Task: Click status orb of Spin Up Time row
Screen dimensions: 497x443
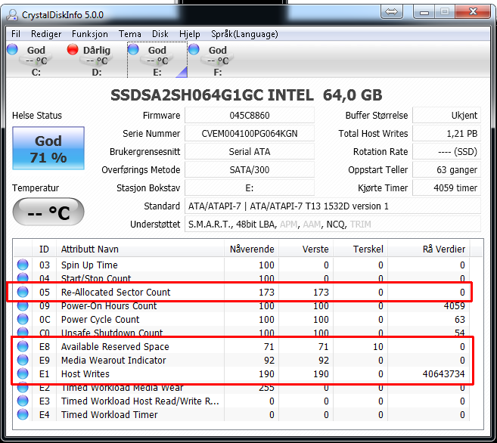Action: pos(23,265)
